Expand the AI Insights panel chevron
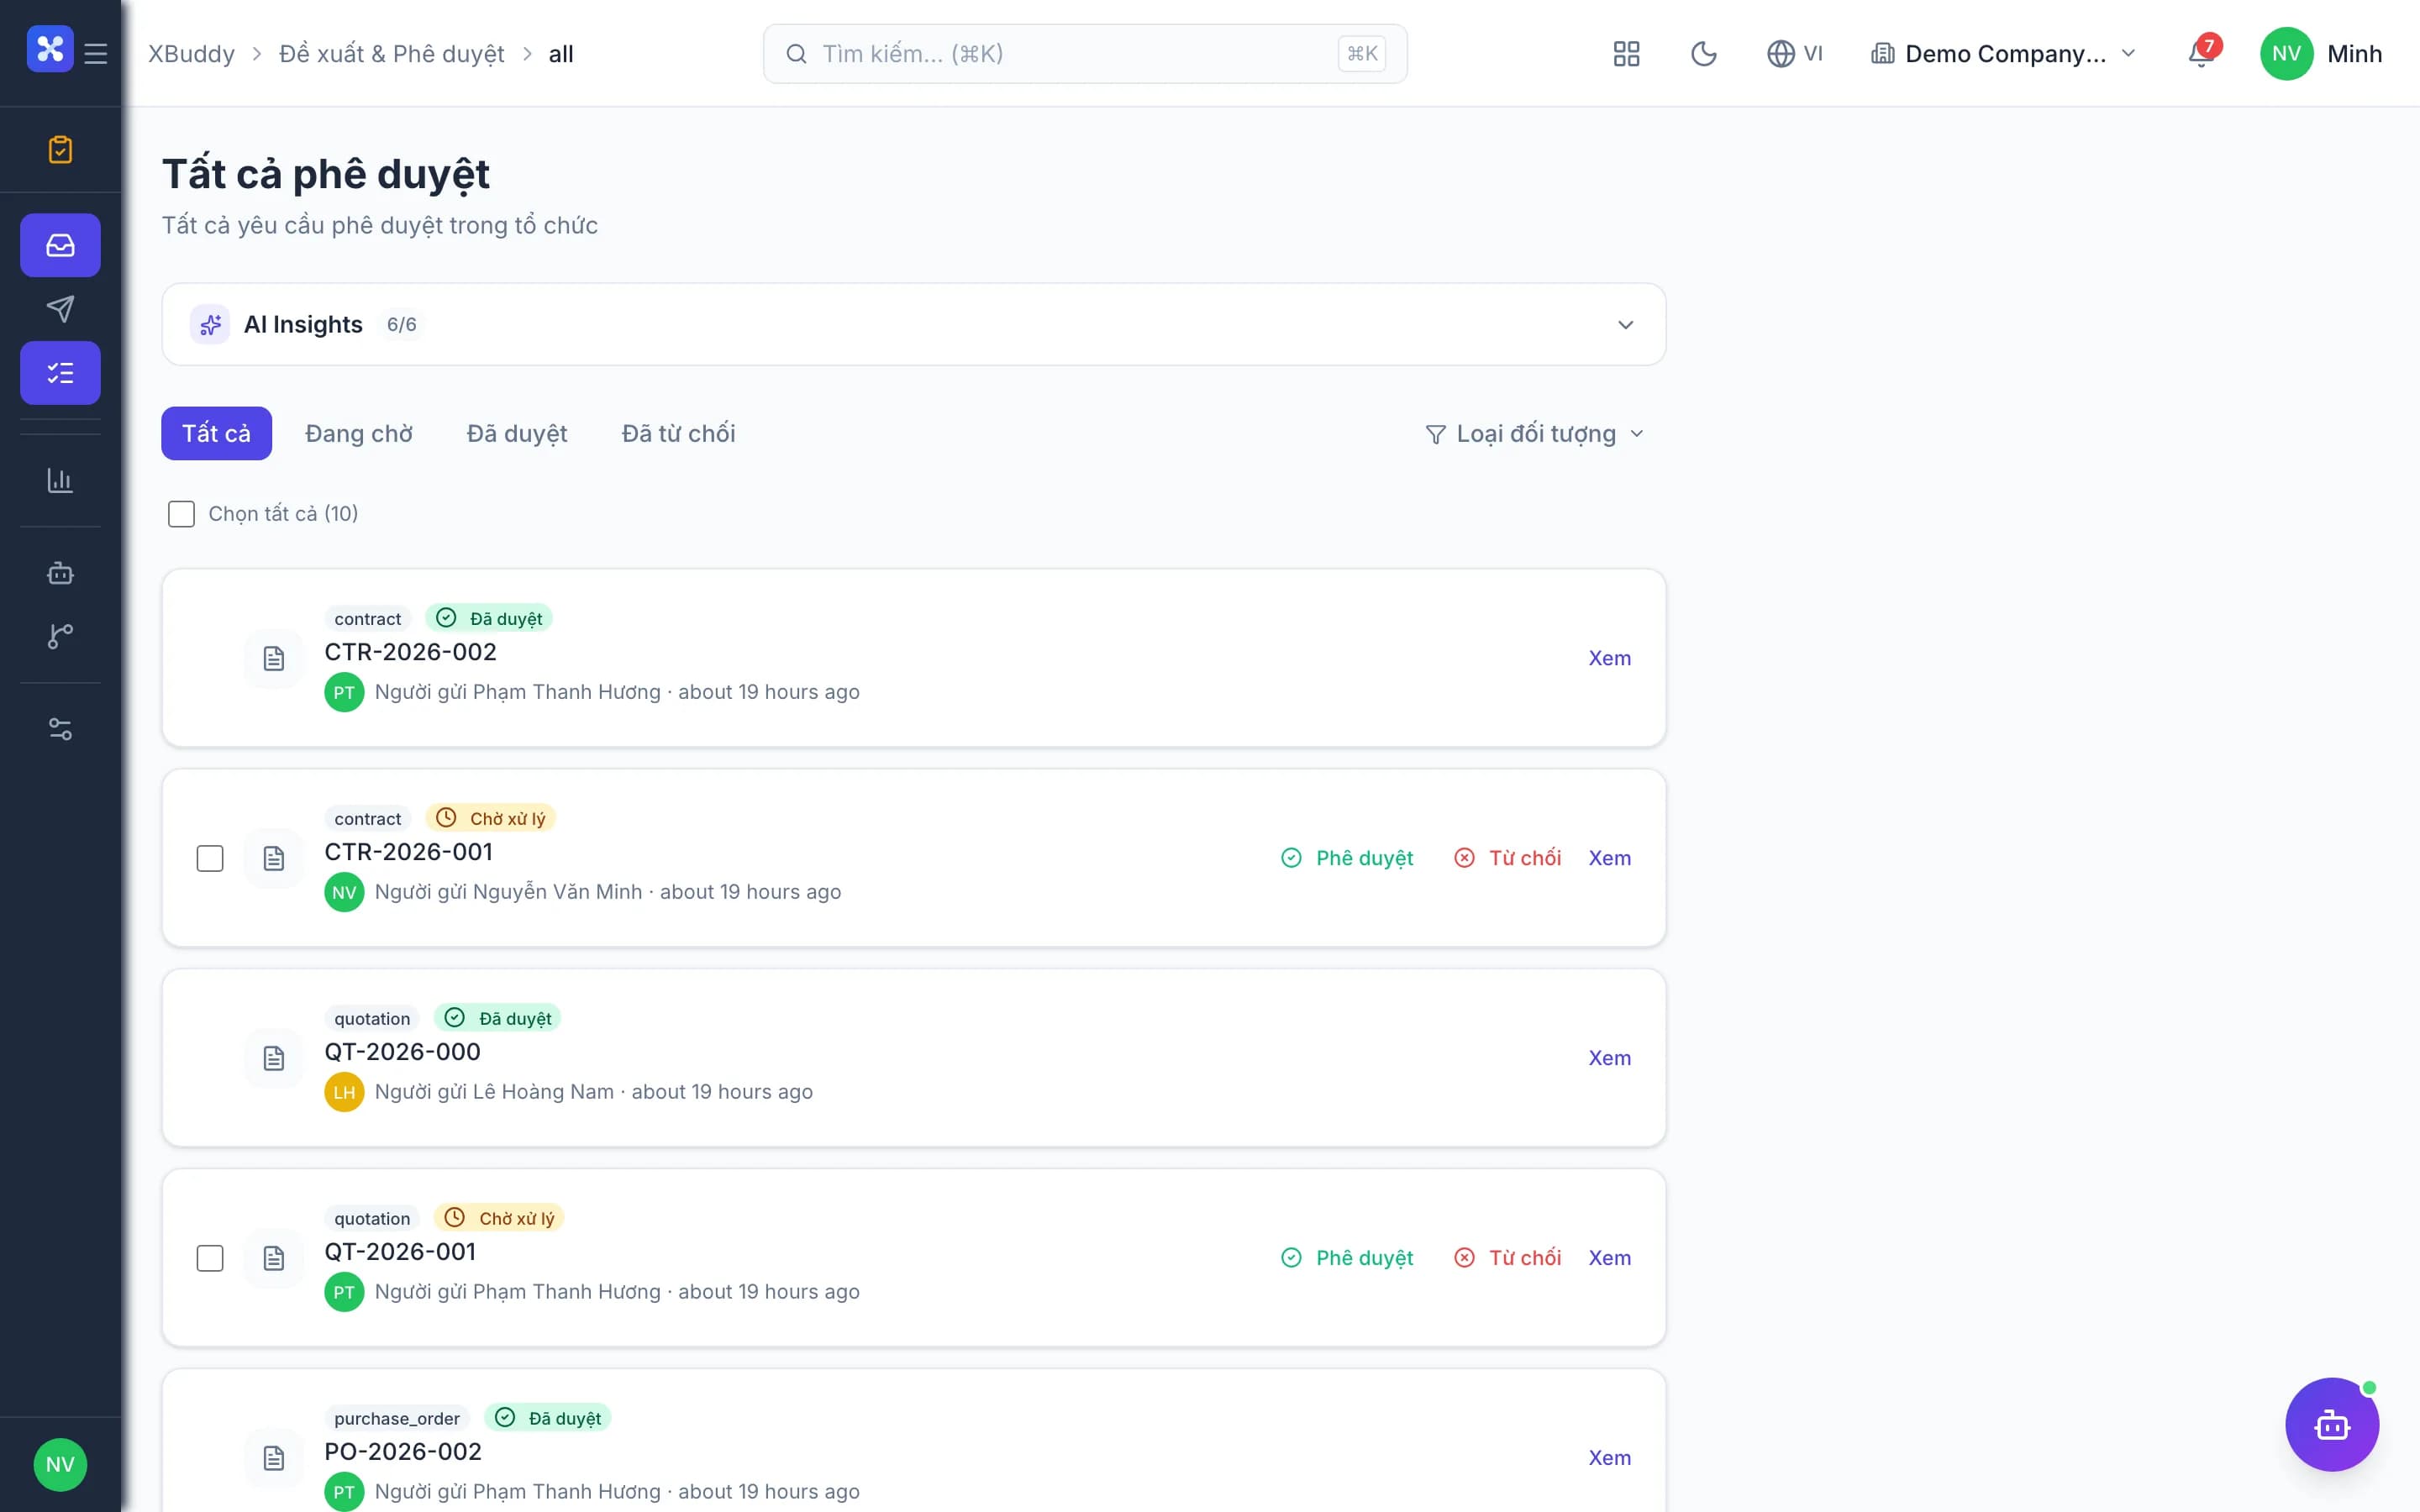 [x=1626, y=325]
